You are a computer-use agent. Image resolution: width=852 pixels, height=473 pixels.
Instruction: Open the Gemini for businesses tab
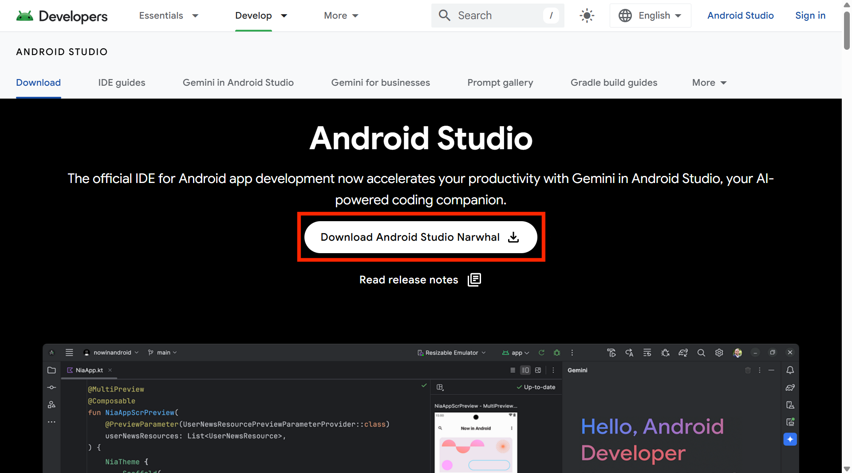tap(380, 83)
